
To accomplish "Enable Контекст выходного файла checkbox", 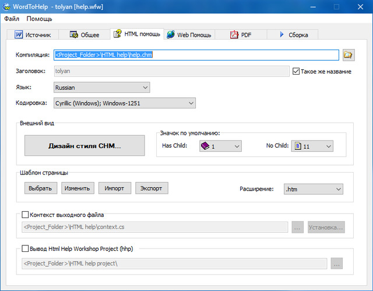I will [x=25, y=215].
